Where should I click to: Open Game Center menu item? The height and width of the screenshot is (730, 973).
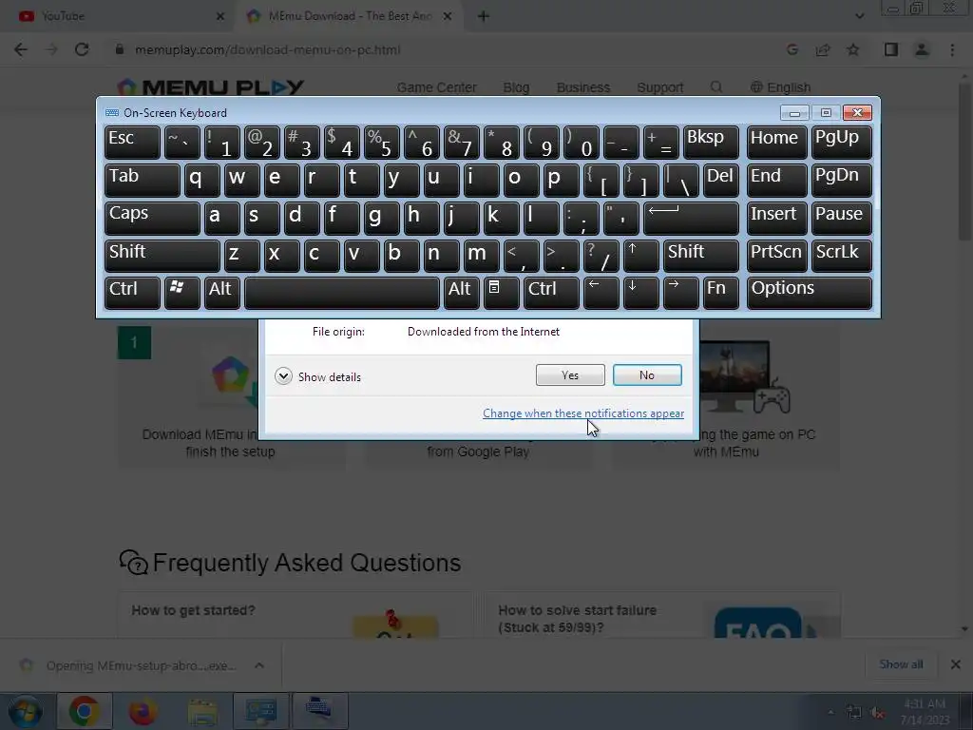pos(437,87)
